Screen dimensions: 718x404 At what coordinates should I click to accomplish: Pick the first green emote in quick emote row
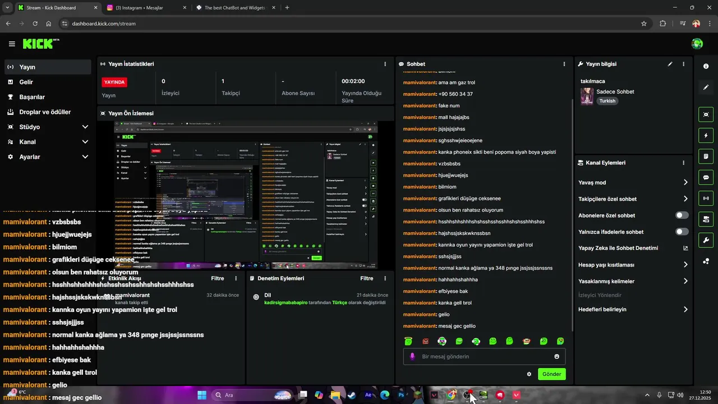click(408, 341)
